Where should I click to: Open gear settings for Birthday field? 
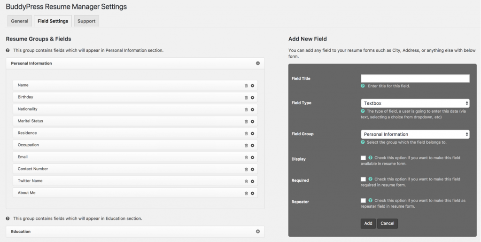pyautogui.click(x=252, y=98)
